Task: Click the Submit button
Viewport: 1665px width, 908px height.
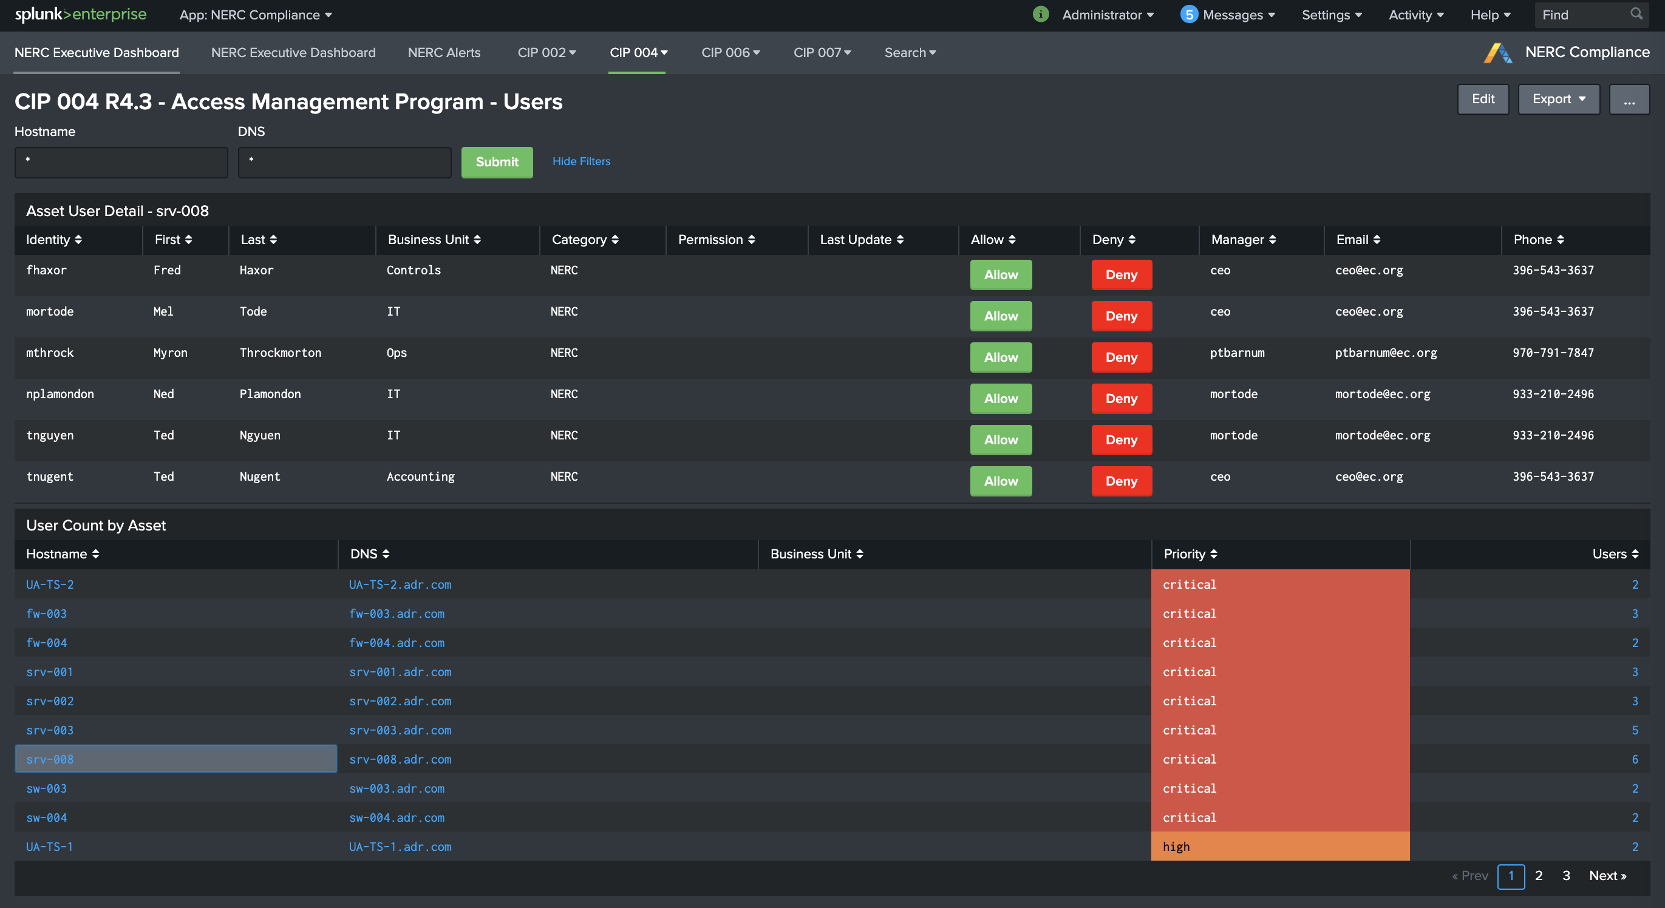Action: [x=496, y=162]
